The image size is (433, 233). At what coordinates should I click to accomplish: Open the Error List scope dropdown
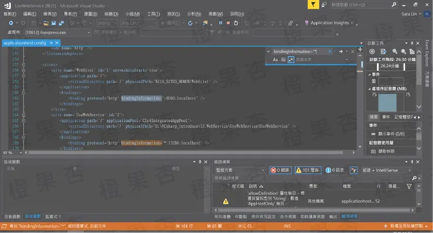(x=240, y=170)
